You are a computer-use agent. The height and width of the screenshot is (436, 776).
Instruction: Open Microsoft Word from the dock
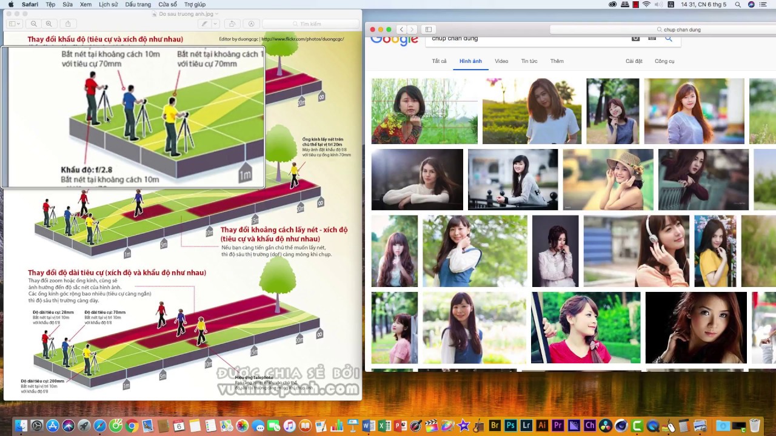click(x=369, y=426)
